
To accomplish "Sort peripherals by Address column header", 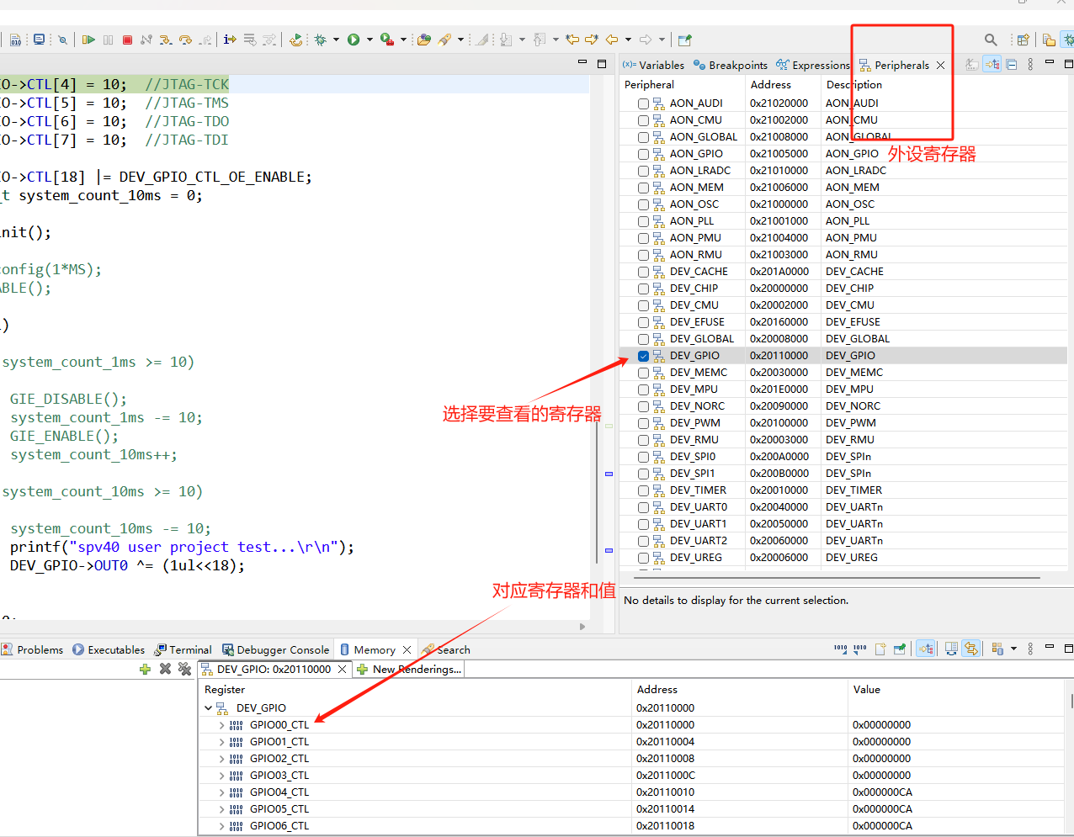I will pyautogui.click(x=770, y=84).
